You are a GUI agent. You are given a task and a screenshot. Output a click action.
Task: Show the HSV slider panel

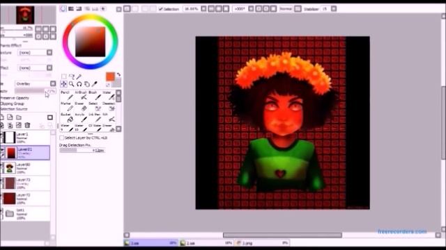79,9
